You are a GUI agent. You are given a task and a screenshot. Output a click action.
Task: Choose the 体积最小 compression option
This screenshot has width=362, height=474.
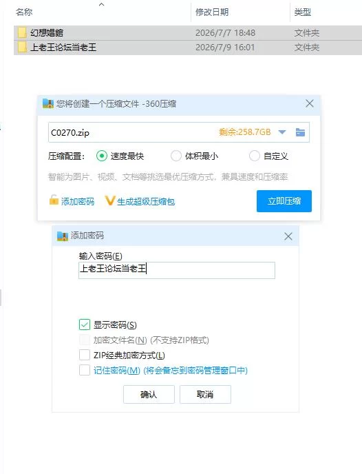coord(176,156)
